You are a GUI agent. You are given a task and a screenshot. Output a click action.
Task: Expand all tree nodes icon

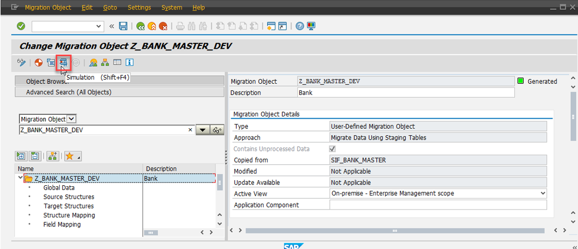[21, 156]
